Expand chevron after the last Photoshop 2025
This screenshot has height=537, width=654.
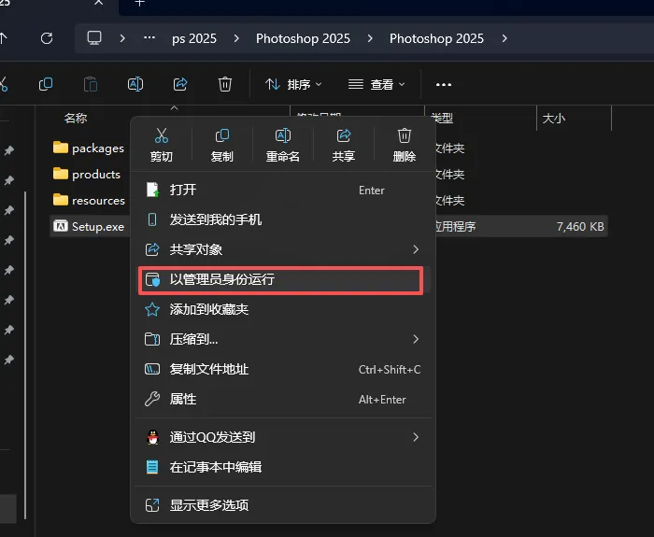(505, 39)
